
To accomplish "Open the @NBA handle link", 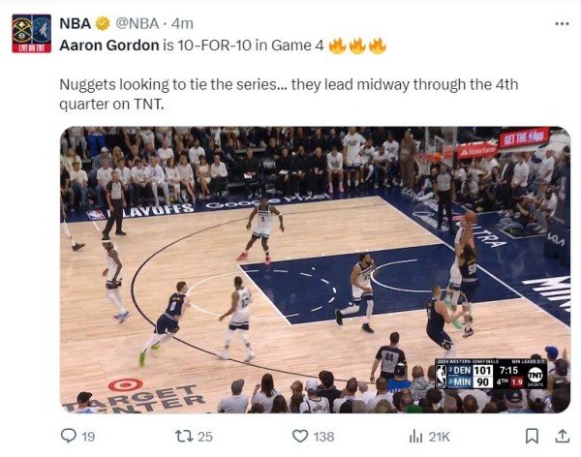I will 138,23.
